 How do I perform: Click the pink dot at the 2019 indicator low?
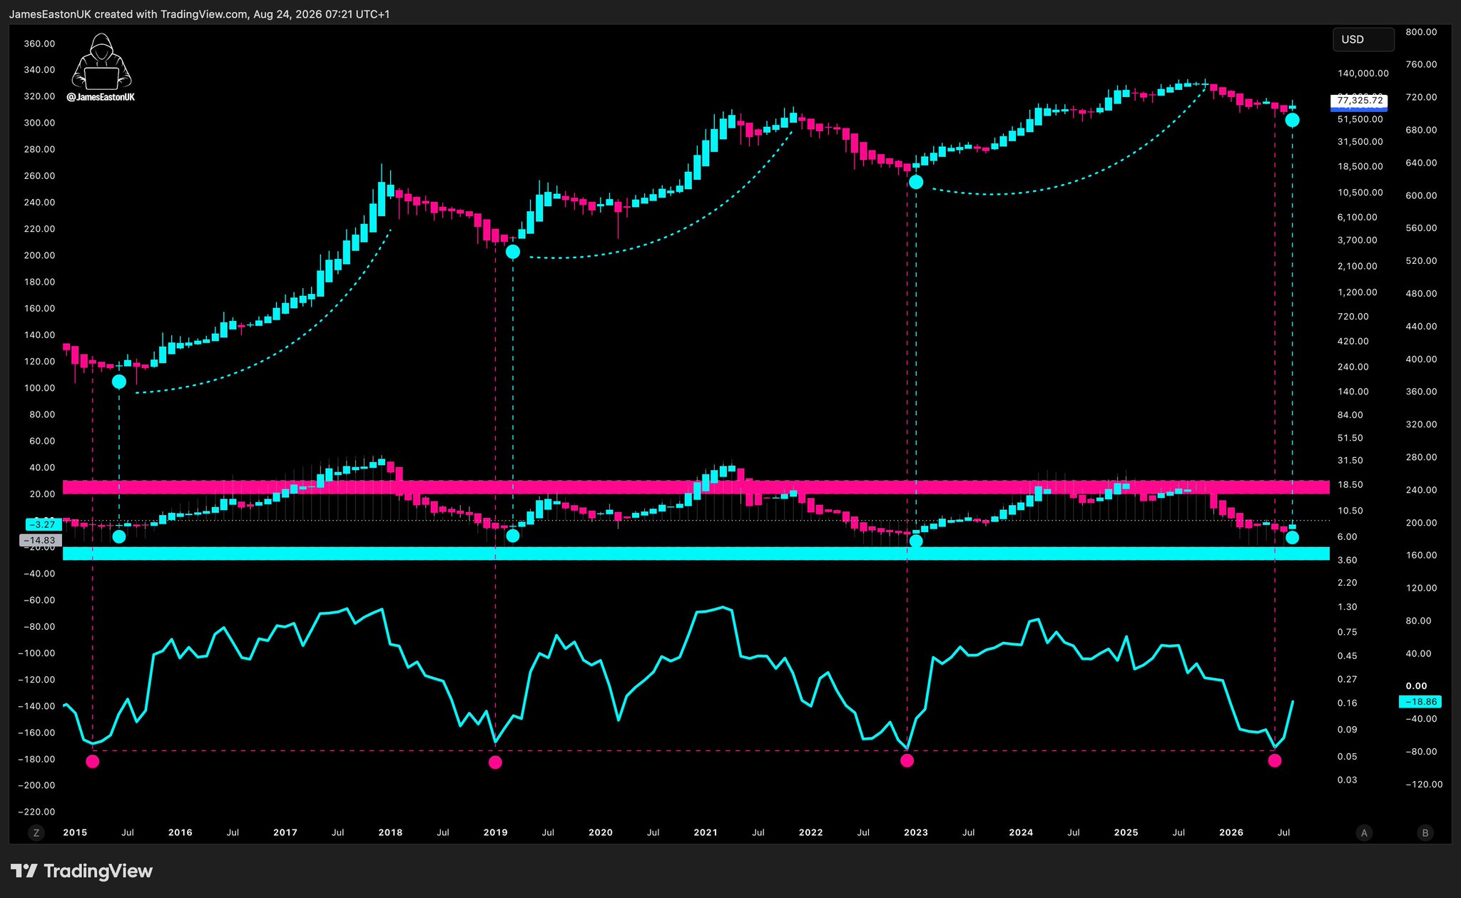(x=495, y=762)
